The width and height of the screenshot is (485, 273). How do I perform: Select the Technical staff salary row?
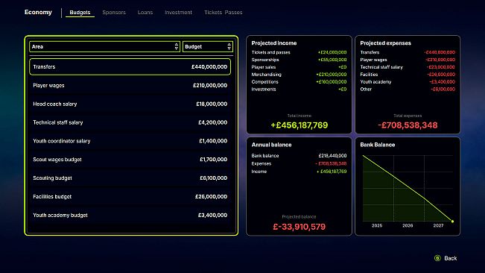point(130,122)
